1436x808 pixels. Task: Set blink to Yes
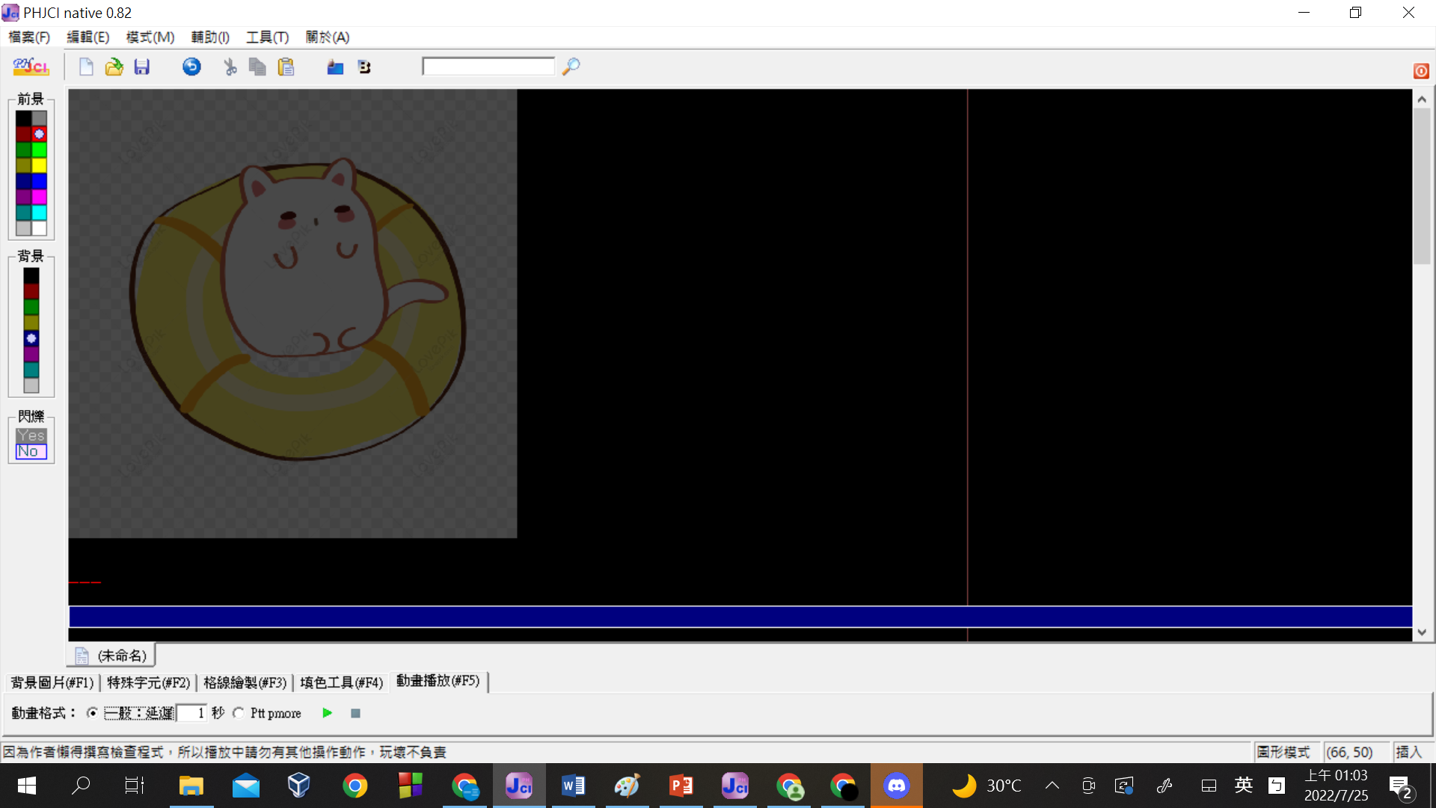(x=31, y=435)
